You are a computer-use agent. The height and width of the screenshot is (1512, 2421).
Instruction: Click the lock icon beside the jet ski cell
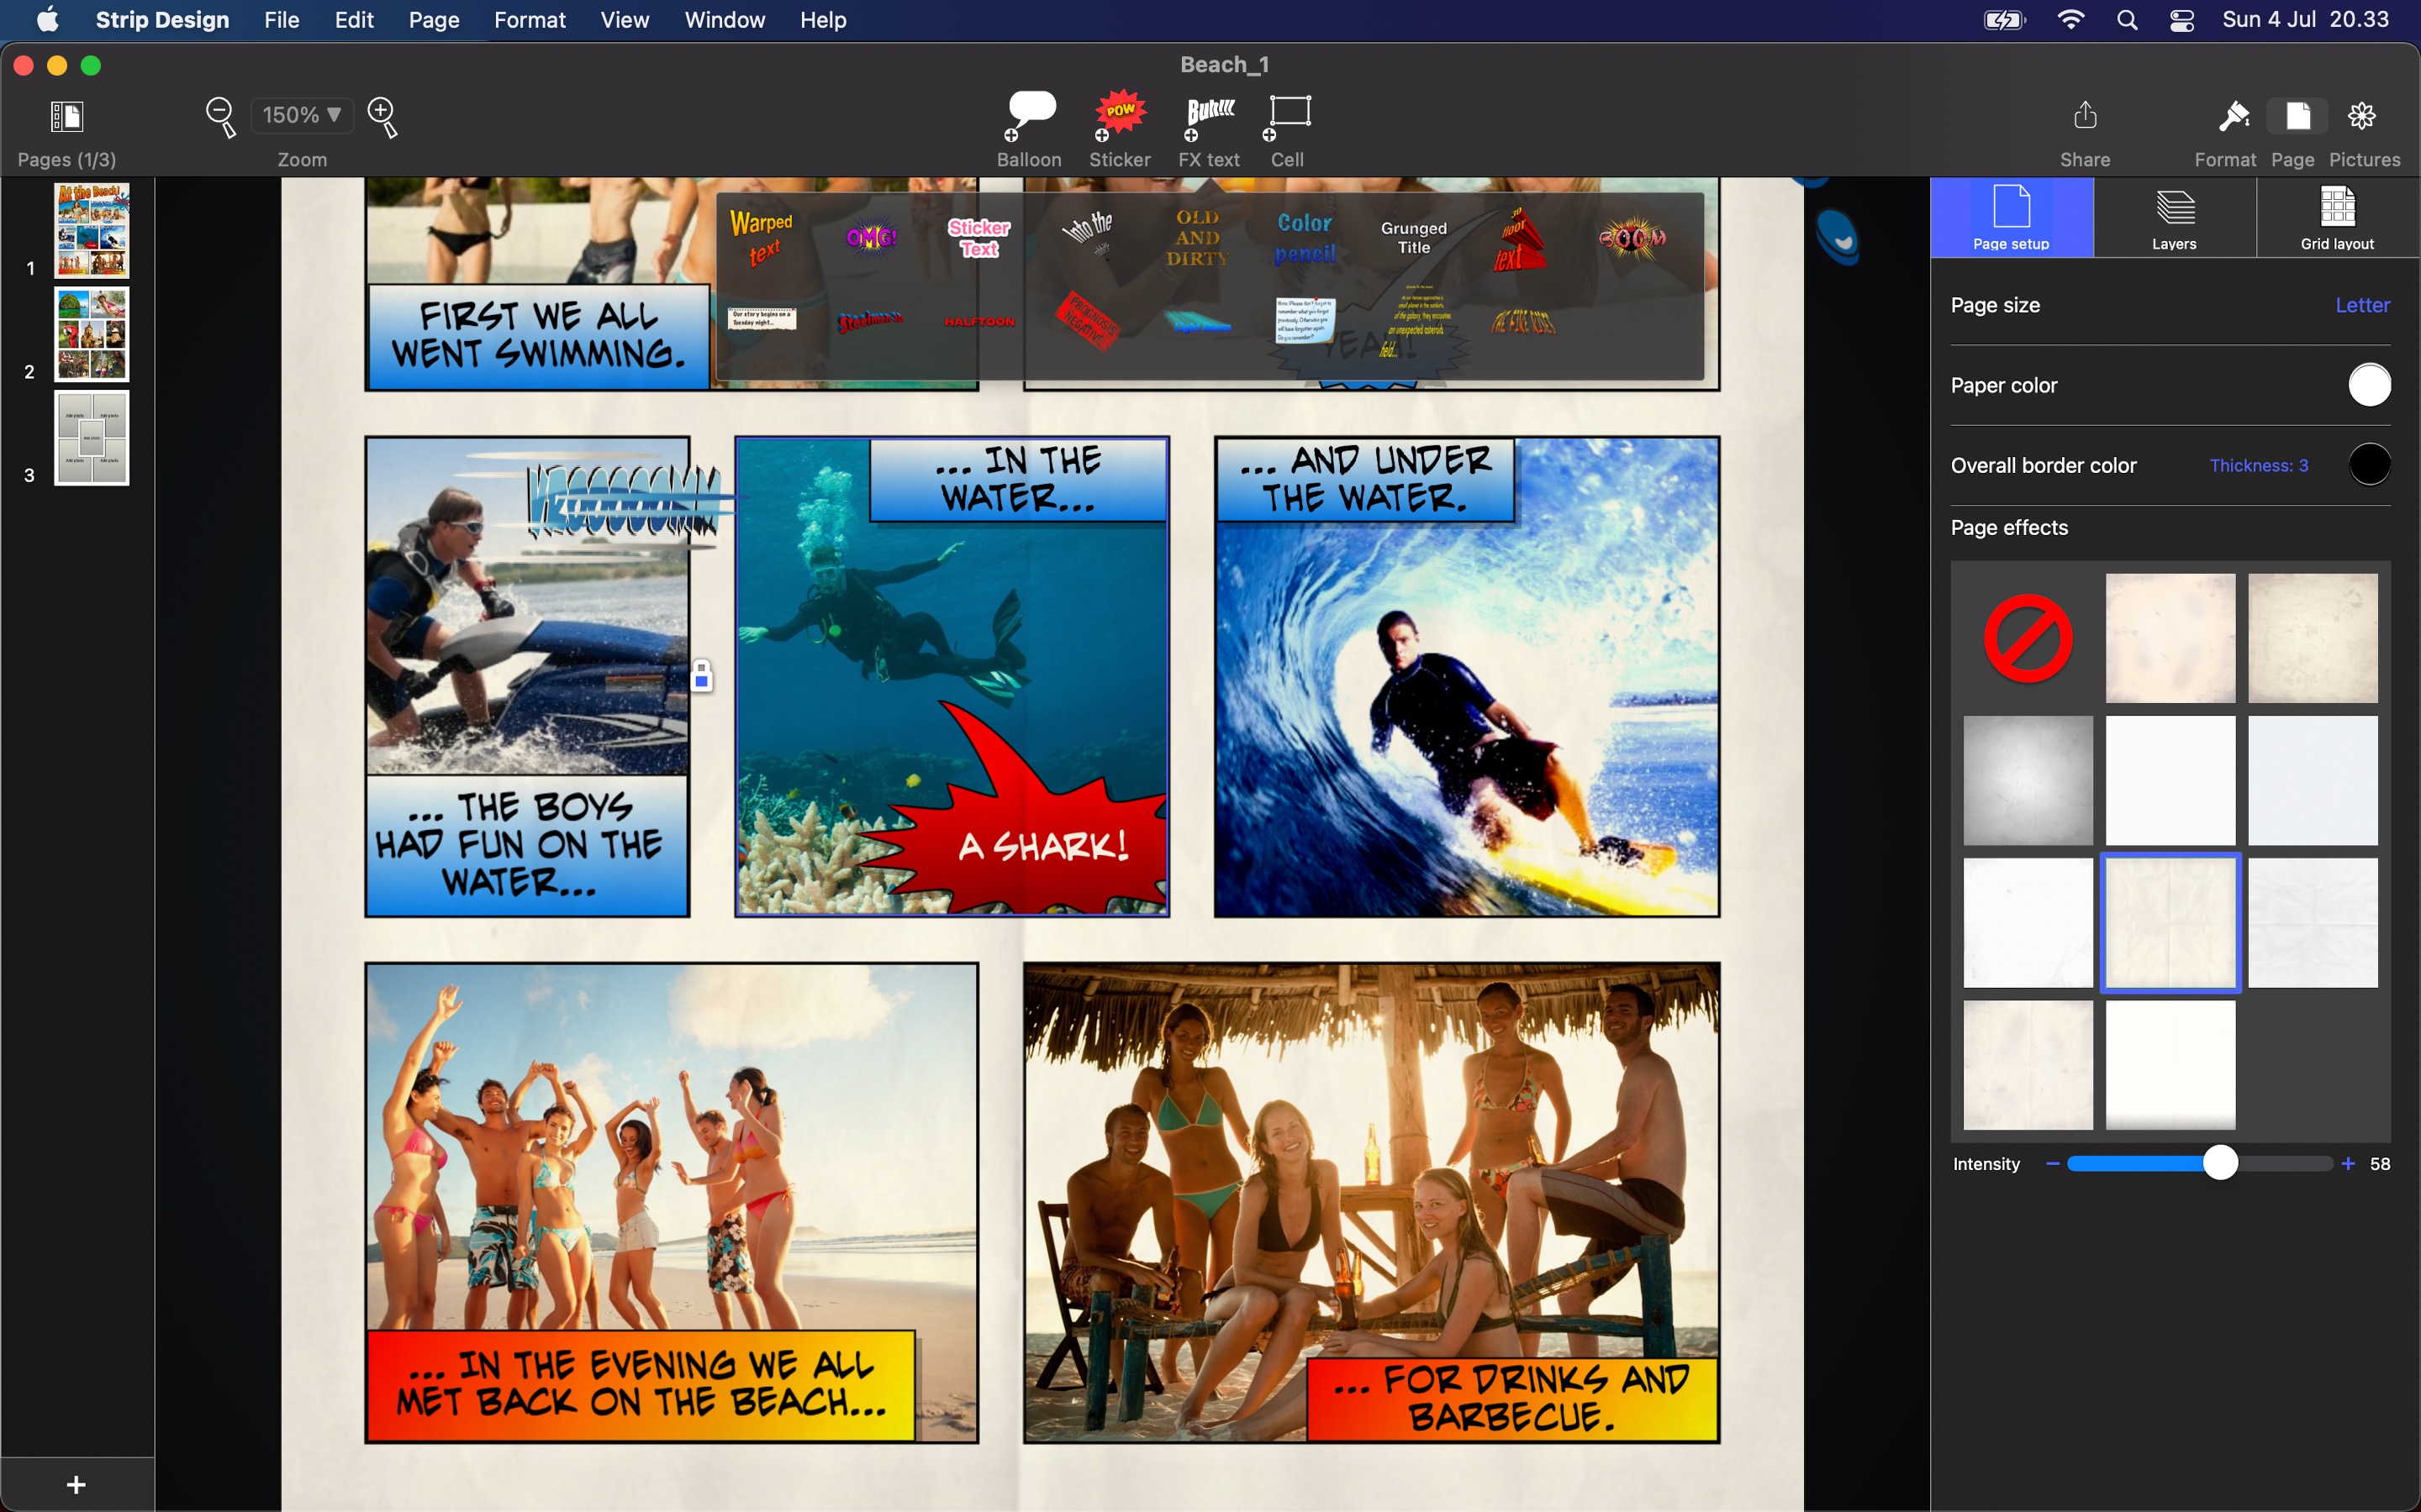pyautogui.click(x=701, y=677)
